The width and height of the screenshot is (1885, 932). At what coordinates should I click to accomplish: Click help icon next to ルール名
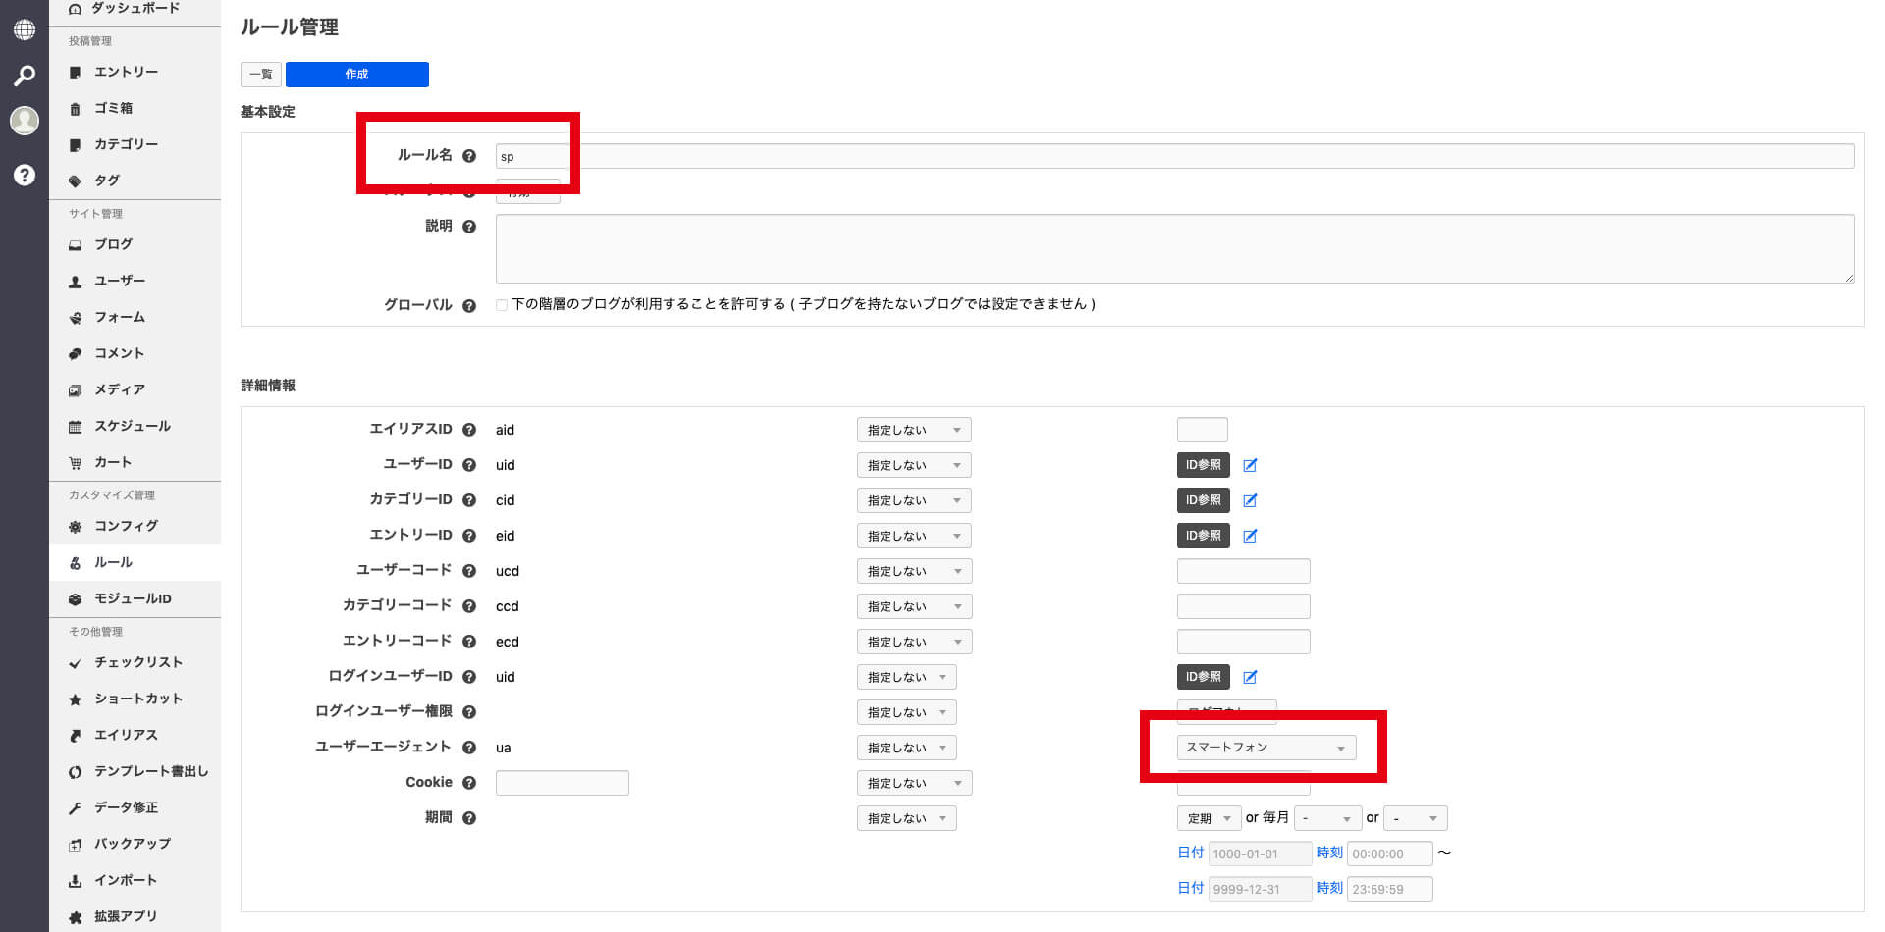coord(469,156)
